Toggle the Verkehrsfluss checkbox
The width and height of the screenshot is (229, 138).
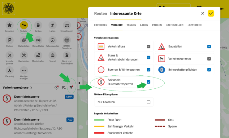[x=148, y=47]
